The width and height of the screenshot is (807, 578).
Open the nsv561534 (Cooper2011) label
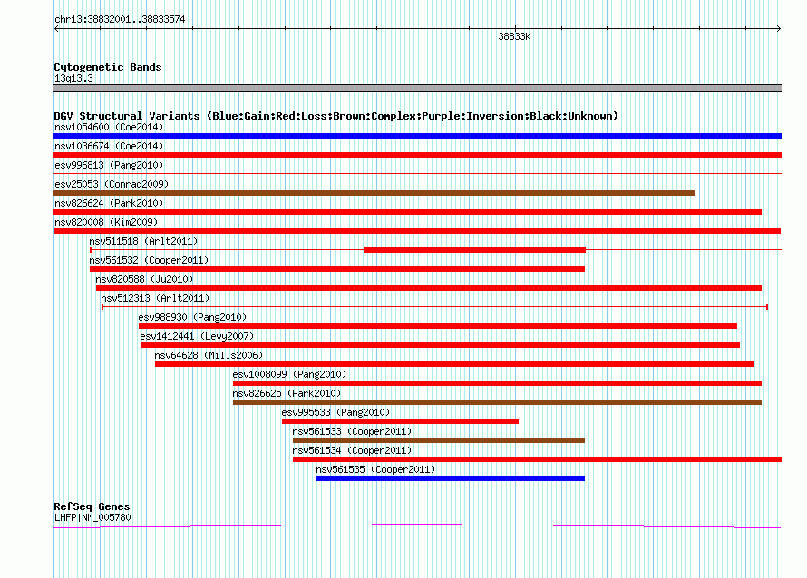click(x=352, y=450)
